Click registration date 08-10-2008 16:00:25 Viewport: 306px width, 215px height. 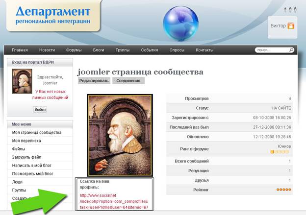point(272,118)
